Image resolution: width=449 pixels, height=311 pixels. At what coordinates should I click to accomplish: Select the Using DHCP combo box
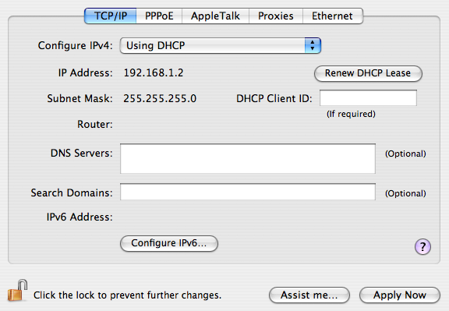click(x=220, y=45)
